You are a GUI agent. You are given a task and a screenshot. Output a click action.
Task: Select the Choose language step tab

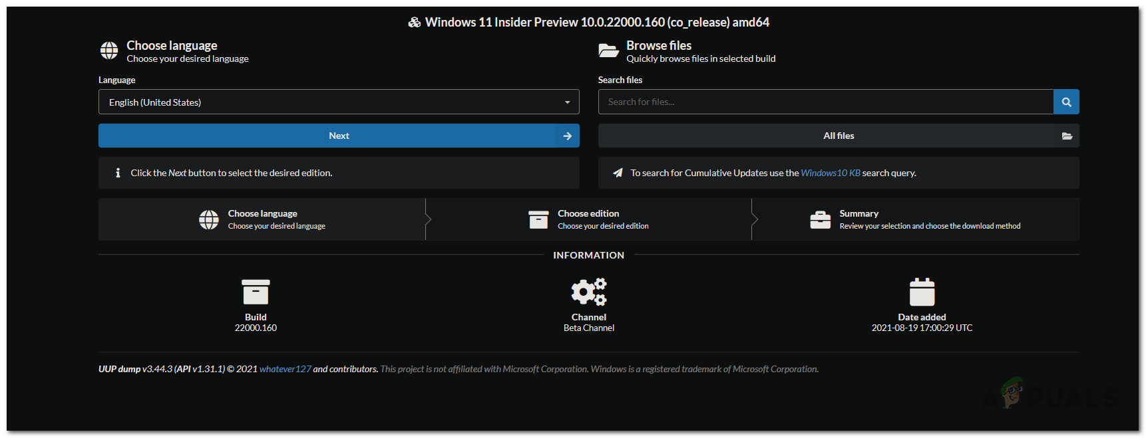tap(262, 219)
